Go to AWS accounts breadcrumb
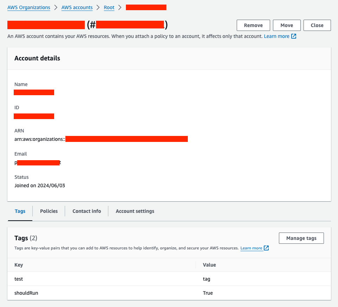Screen dimensions: 338x307 pyautogui.click(x=77, y=7)
